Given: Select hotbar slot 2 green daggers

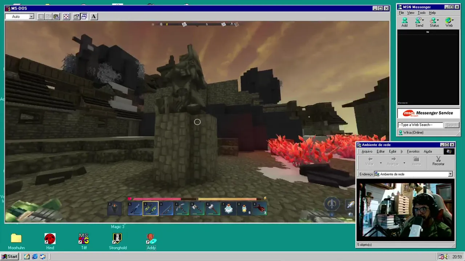Looking at the screenshot, I should 150,209.
